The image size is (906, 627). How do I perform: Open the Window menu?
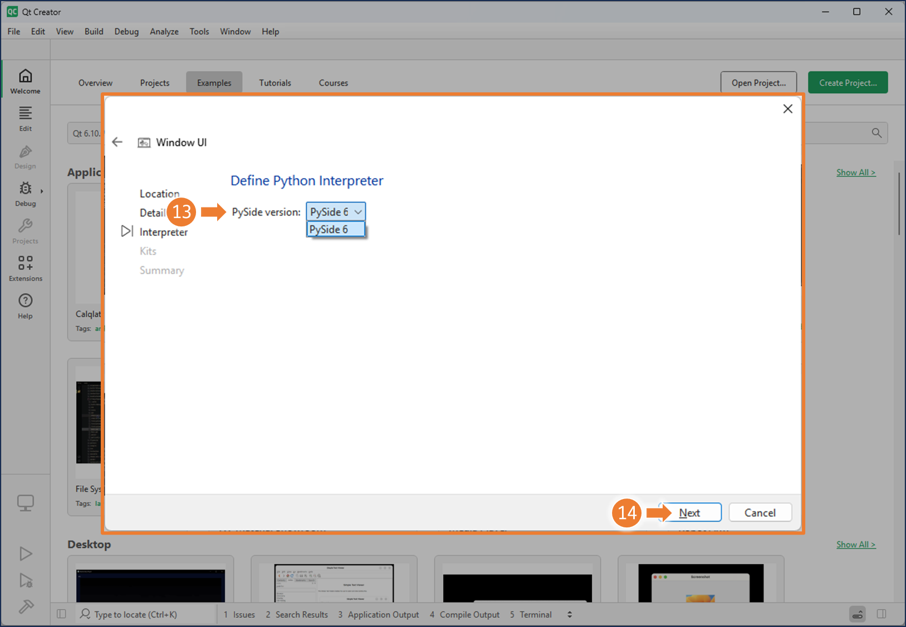pos(235,32)
